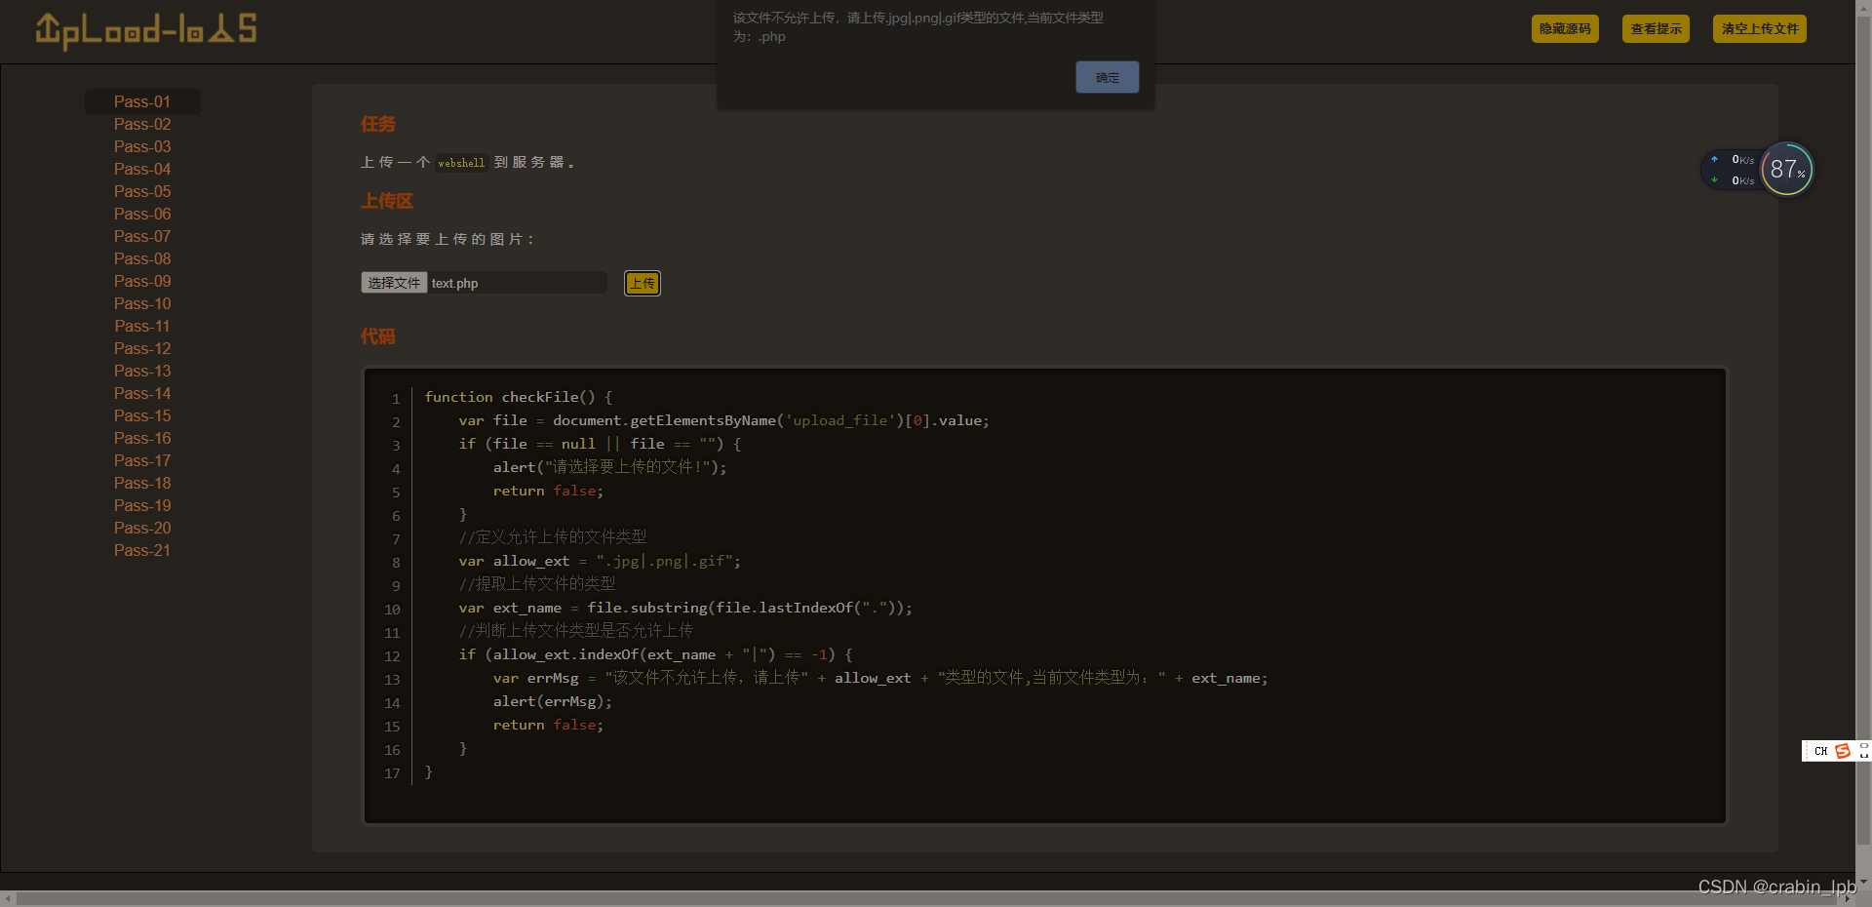Viewport: 1872px width, 907px height.
Task: Click the '//判断上传文件类型是否允许上传' comment line
Action: click(576, 631)
